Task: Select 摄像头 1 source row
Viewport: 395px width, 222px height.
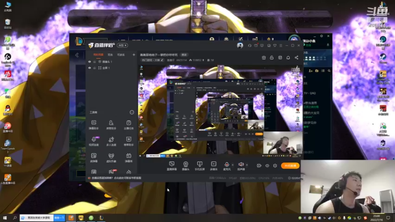Action: [111, 62]
